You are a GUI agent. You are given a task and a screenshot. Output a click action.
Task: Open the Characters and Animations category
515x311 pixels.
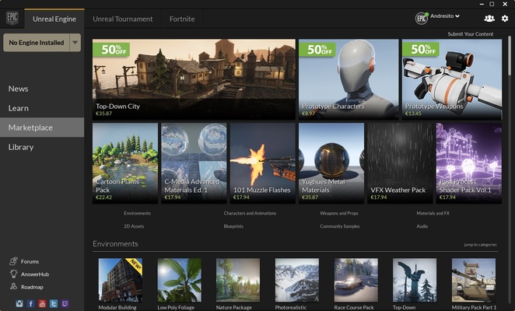point(250,213)
